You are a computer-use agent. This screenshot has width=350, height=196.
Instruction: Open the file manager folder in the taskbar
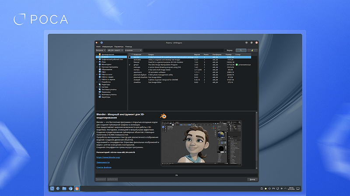64,188
